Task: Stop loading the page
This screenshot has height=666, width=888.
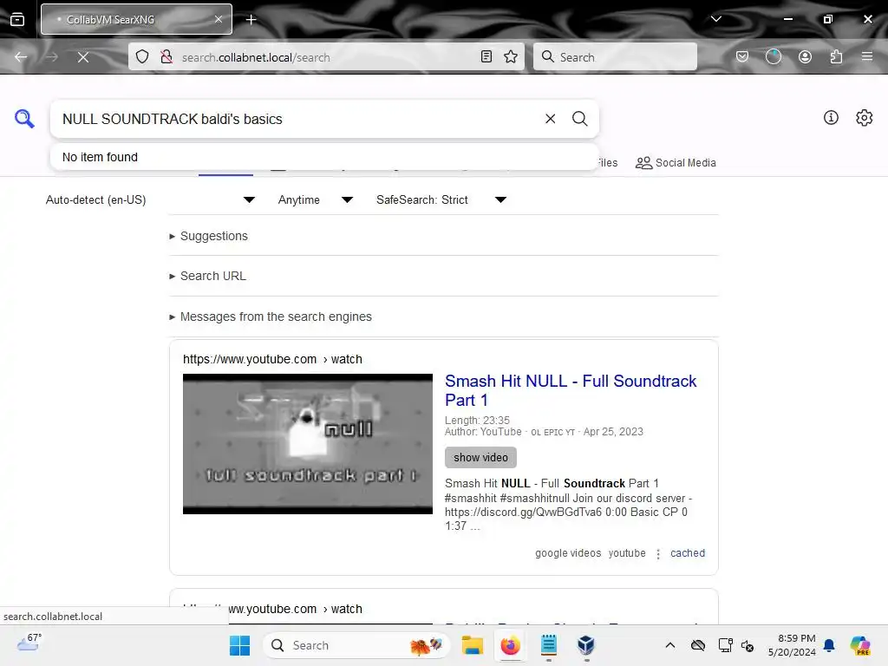Action: [x=82, y=57]
